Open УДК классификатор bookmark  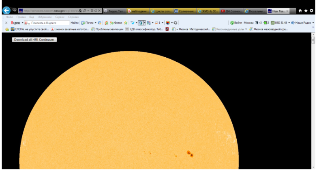[144, 29]
